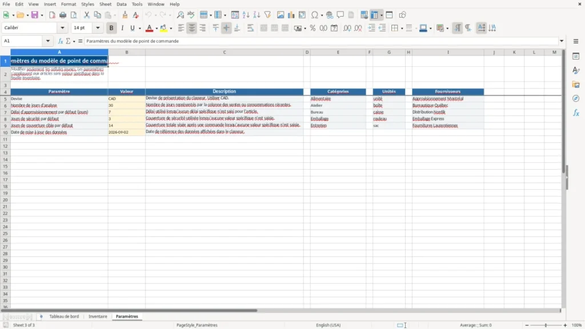This screenshot has height=329, width=585.
Task: Switch to Tableau de bord sheet tab
Action: click(x=64, y=316)
